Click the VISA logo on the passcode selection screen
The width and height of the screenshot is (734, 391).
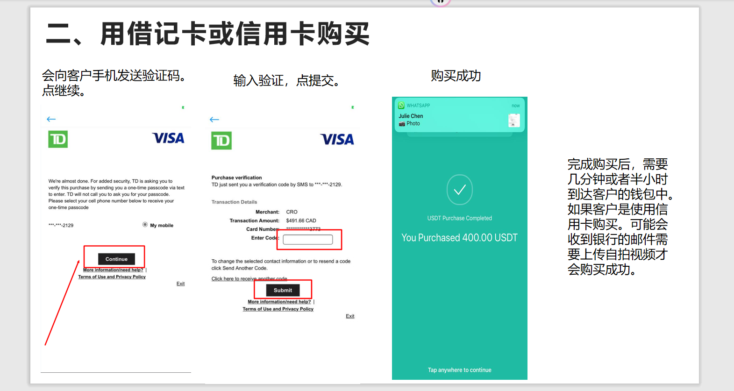click(x=168, y=138)
